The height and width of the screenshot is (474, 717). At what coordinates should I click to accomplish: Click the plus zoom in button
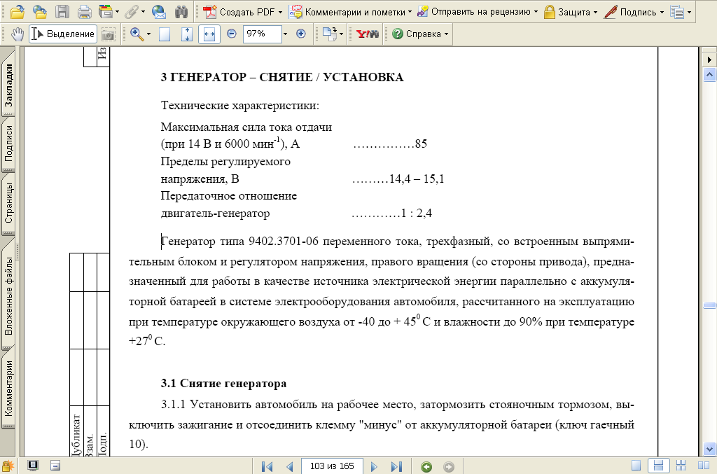tap(301, 34)
